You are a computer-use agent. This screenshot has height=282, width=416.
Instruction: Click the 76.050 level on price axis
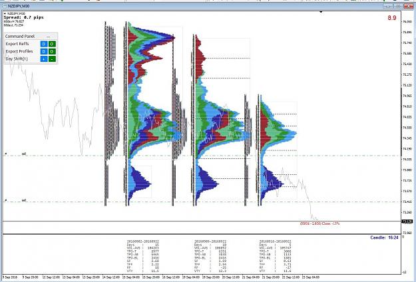[407, 22]
